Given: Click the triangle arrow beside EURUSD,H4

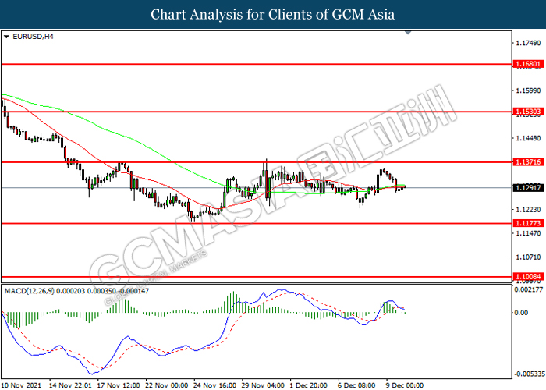Looking at the screenshot, I should [7, 36].
